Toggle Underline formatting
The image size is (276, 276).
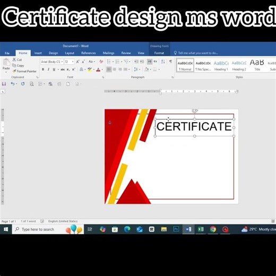[x=54, y=70]
